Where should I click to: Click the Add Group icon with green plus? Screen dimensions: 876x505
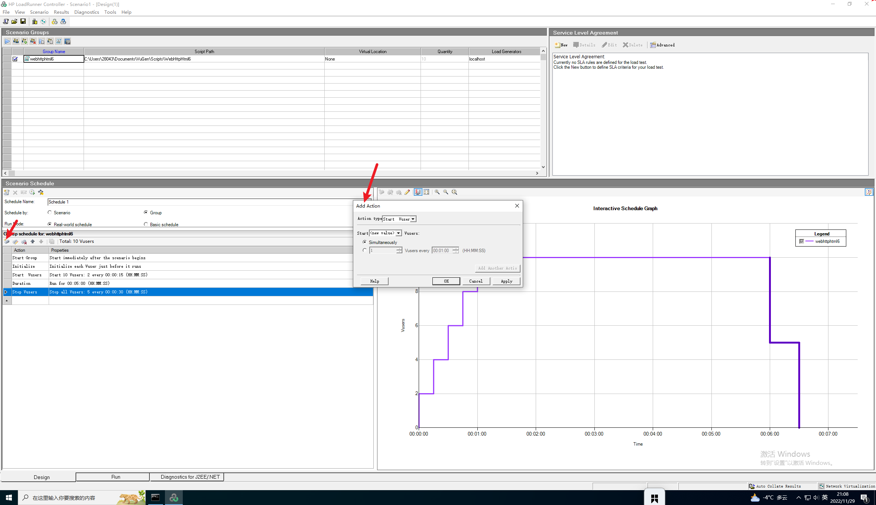pos(25,41)
